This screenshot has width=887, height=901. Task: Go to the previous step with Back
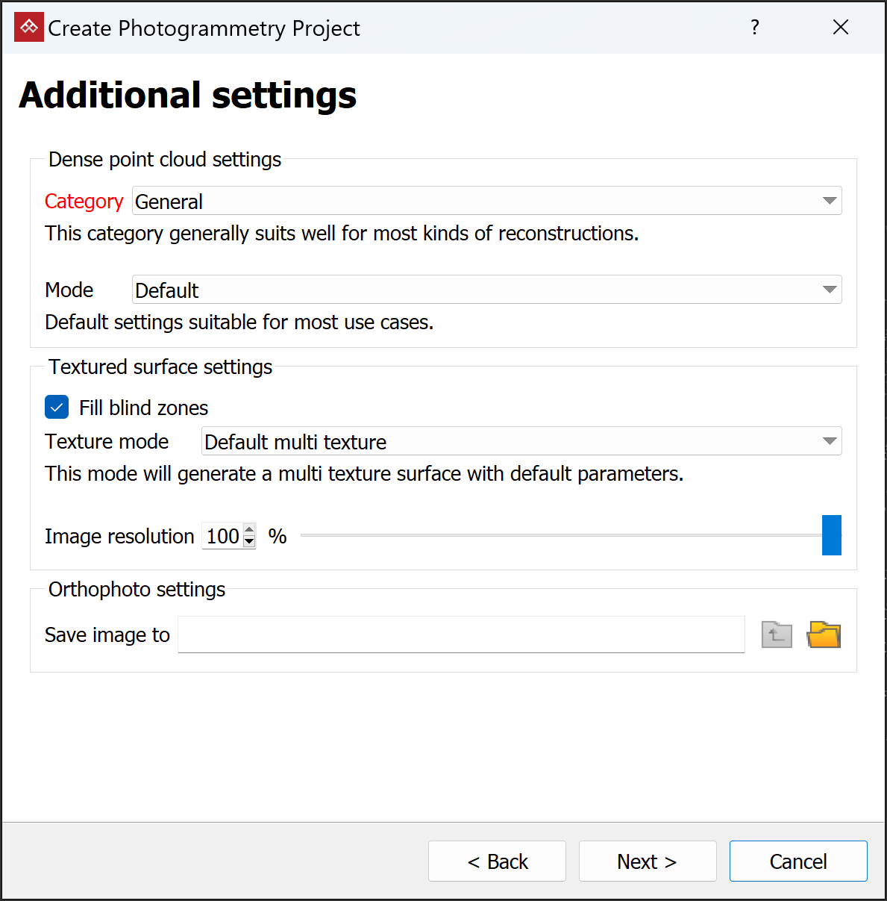coord(497,861)
